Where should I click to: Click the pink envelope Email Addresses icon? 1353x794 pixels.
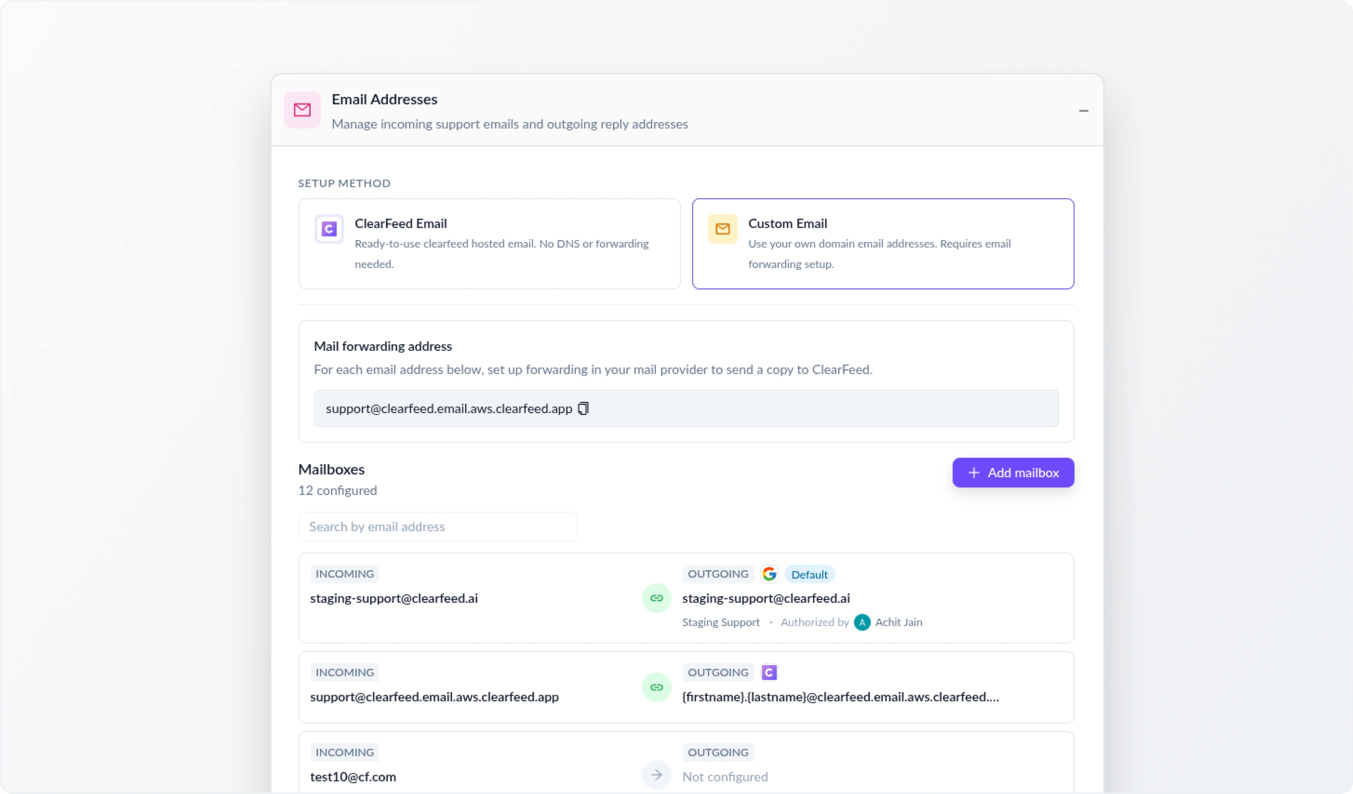pyautogui.click(x=302, y=110)
